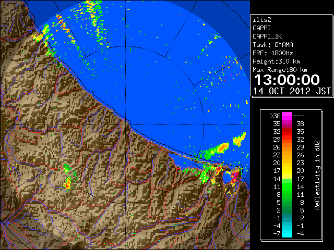Pick the dark red 32–35 dBZ swatch

point(287,132)
